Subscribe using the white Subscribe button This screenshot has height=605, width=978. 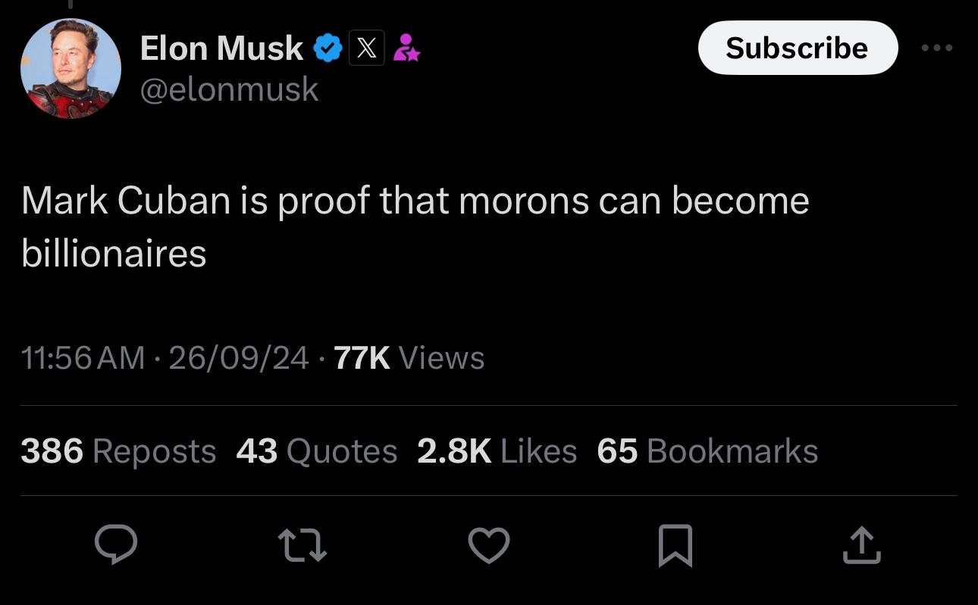pyautogui.click(x=798, y=48)
